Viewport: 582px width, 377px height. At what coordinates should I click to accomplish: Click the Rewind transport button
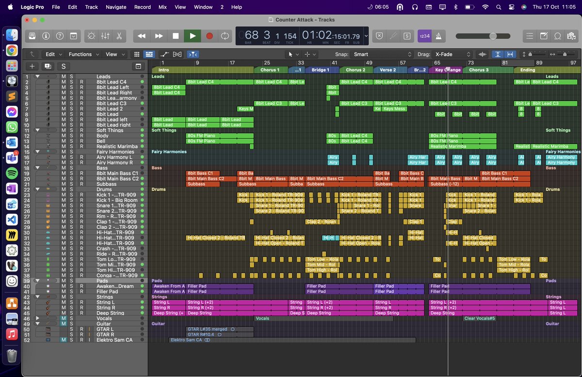click(x=142, y=36)
